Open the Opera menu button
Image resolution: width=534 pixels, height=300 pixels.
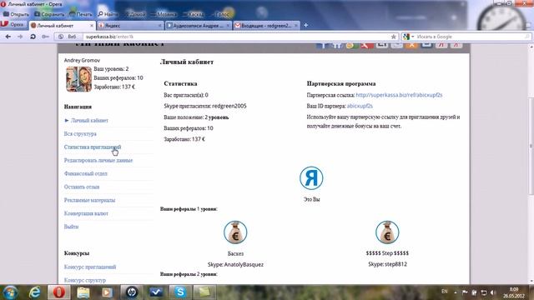(x=13, y=24)
